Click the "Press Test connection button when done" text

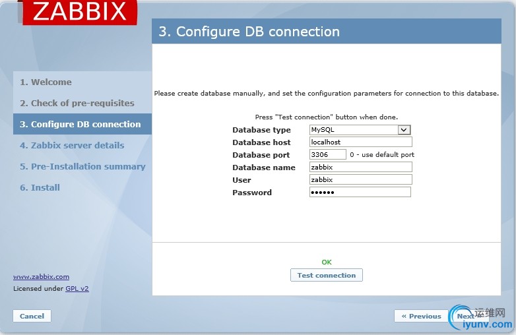pyautogui.click(x=327, y=117)
